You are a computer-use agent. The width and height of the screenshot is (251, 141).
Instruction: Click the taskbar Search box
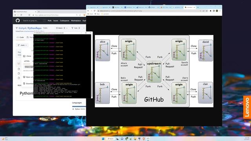tap(111, 139)
